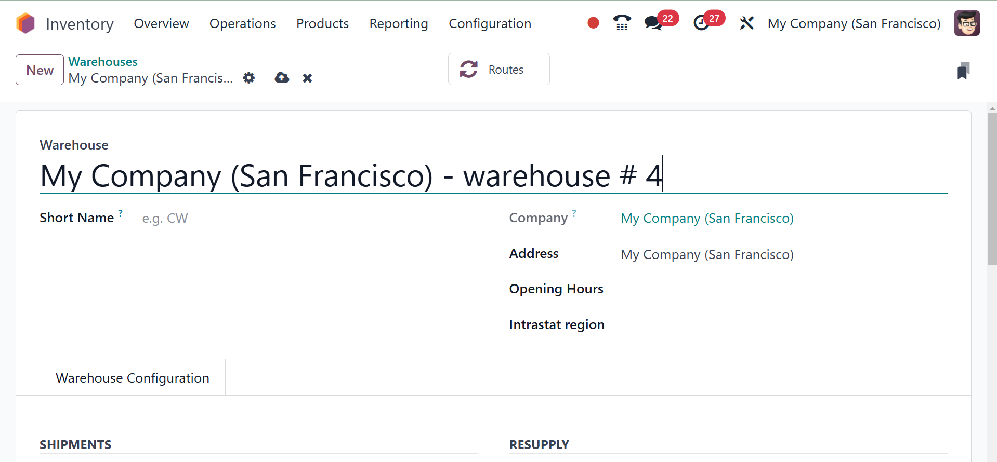Open the VoIP phone dialer
The height and width of the screenshot is (462, 997).
point(622,23)
